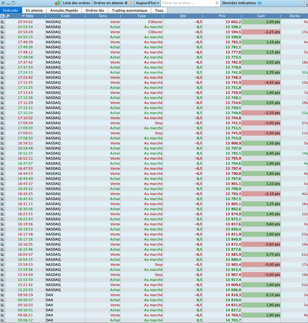Open detail icon for the 16:23:55 order
Screen dimensions: 308x323
pyautogui.click(x=2, y=214)
